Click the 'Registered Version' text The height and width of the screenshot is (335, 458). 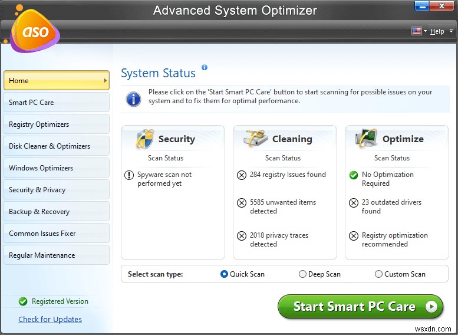[60, 301]
